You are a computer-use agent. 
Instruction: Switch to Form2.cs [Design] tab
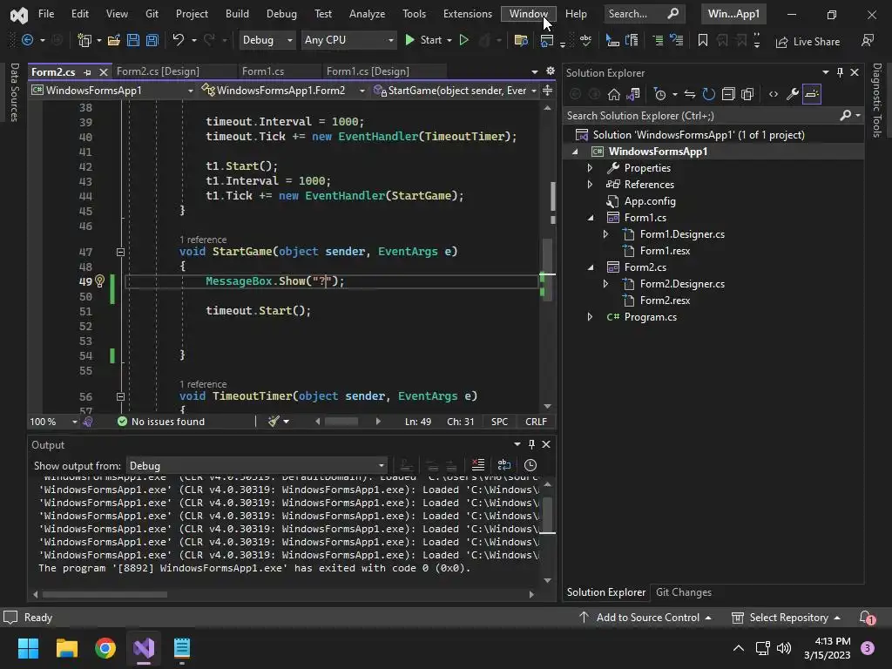tap(159, 71)
